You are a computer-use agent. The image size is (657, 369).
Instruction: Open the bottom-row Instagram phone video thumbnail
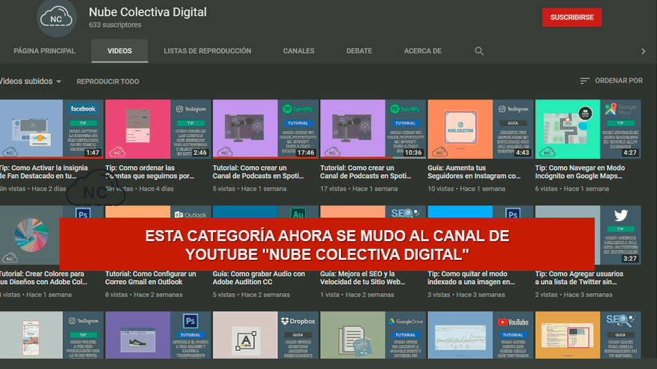point(51,334)
